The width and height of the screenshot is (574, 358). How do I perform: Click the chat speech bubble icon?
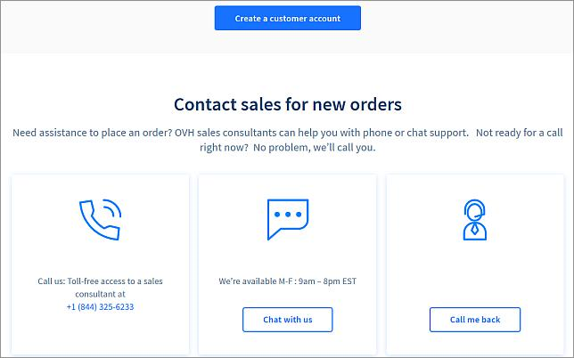(x=288, y=219)
